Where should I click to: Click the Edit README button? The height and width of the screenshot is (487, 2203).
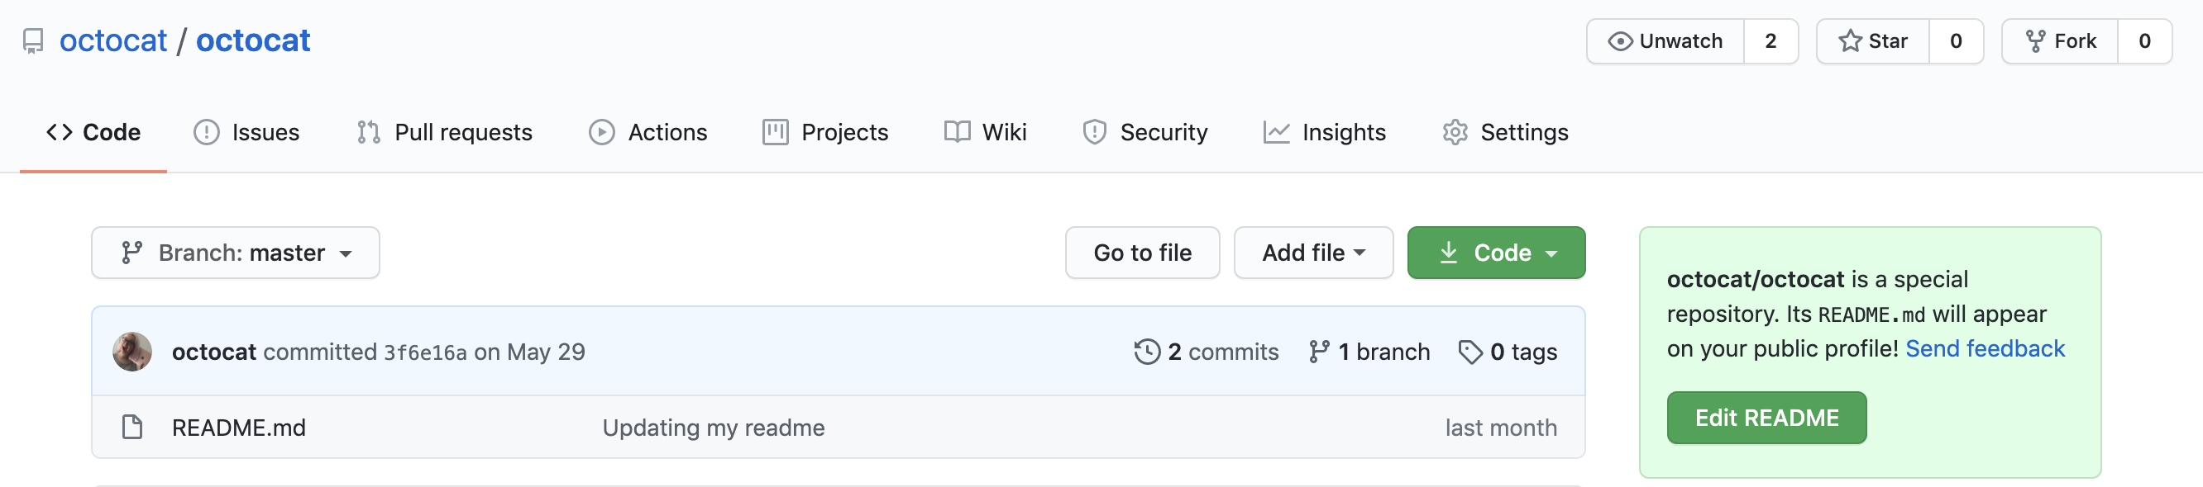coord(1767,417)
